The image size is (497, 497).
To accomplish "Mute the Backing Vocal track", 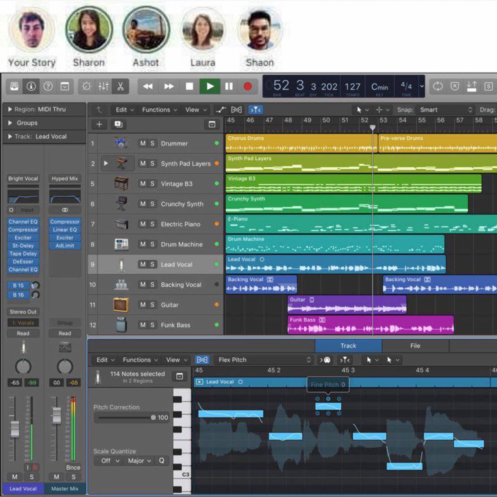I will pos(143,285).
